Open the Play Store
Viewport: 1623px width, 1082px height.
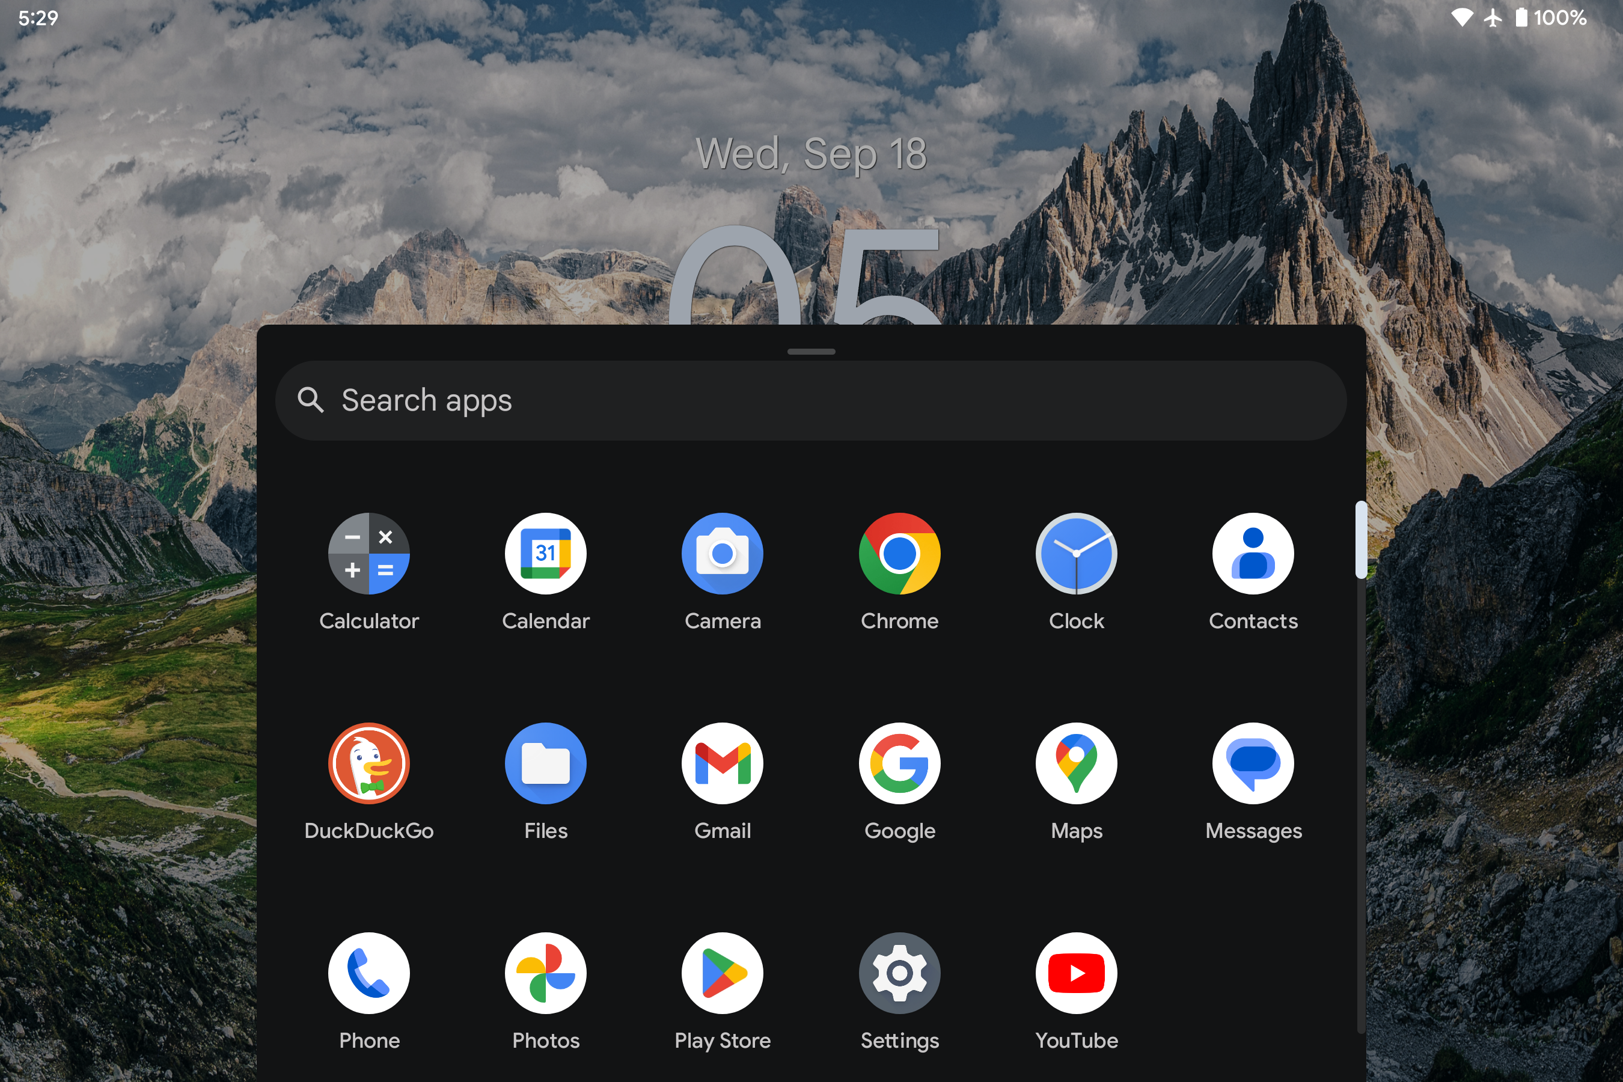coord(722,973)
